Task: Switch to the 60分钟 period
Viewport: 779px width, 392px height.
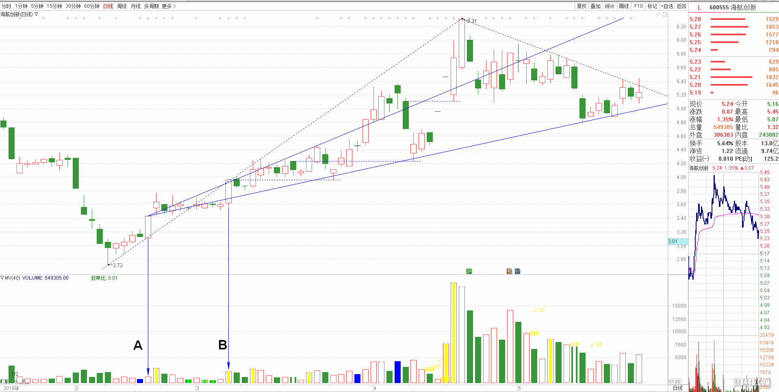Action: pos(92,6)
